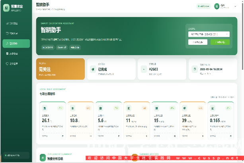
Task: Click the 已完成 status text
Action: point(102,69)
